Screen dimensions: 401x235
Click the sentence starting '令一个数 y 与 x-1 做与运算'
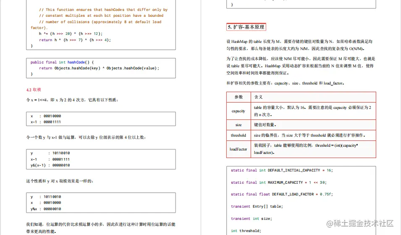86,137
